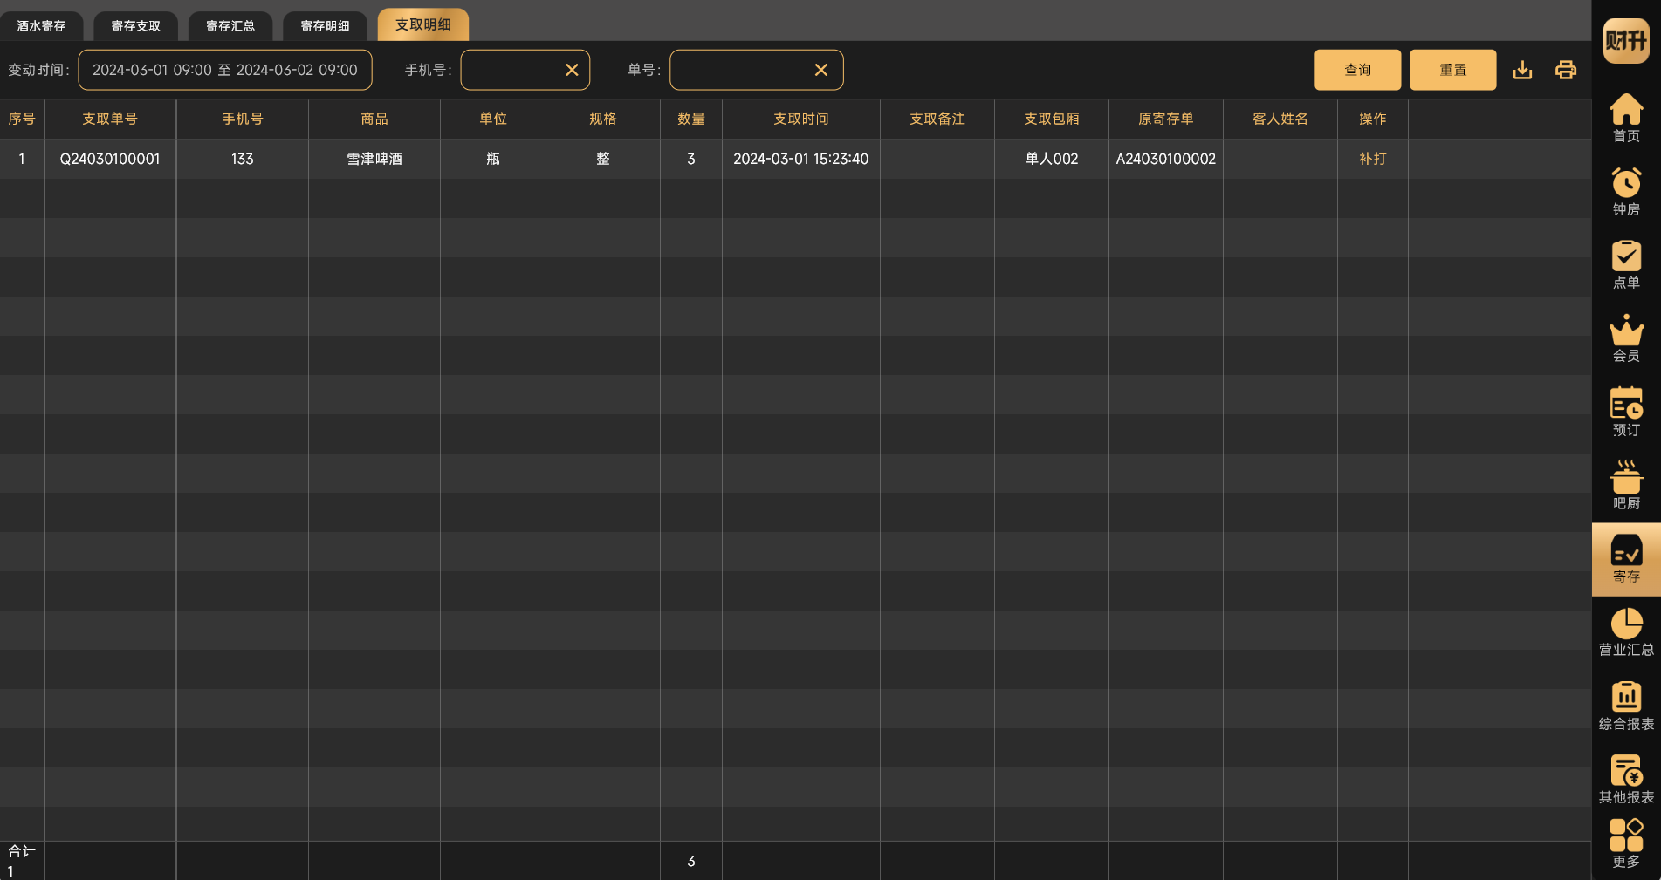The height and width of the screenshot is (880, 1661).
Task: Select the 整 spec cell
Action: pos(603,159)
